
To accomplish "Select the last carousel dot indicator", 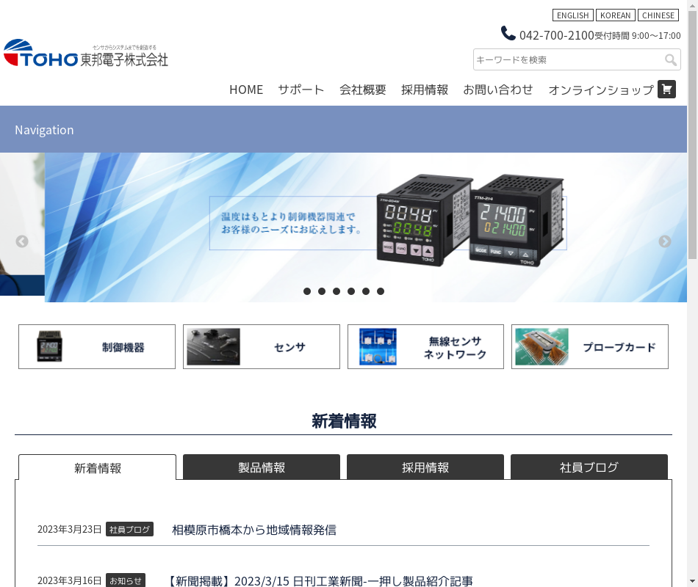I will [x=381, y=291].
